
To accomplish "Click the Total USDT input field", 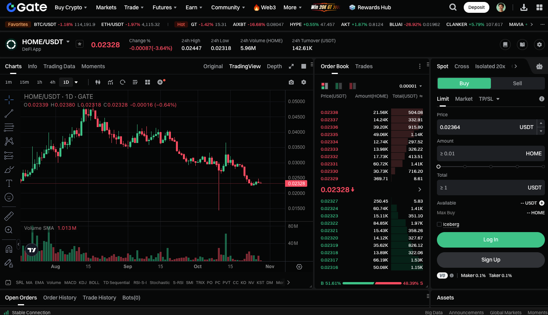I will tap(491, 188).
